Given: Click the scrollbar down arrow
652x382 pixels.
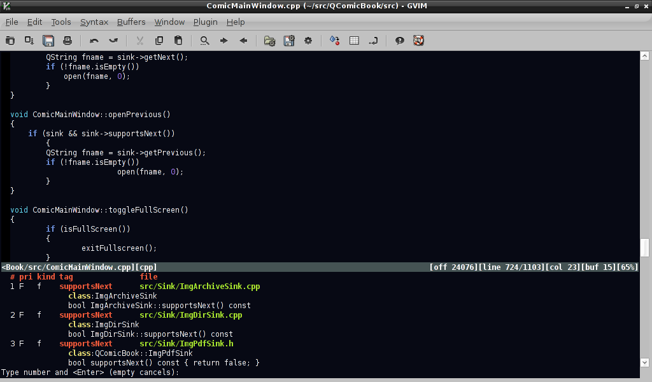Looking at the screenshot, I should (x=644, y=362).
